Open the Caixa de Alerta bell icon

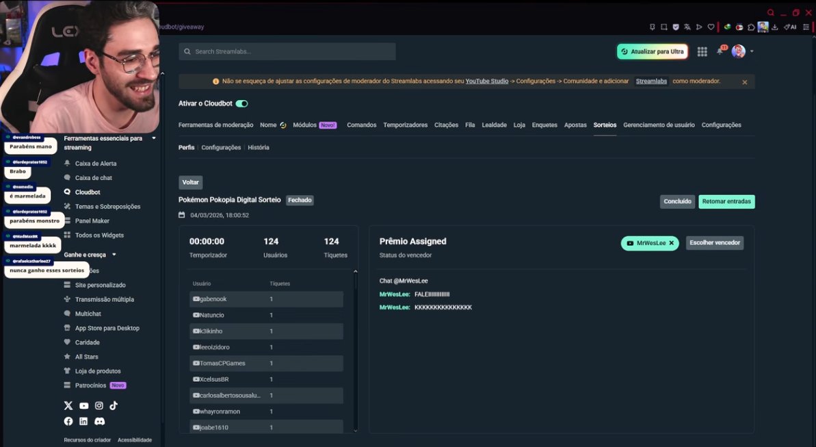coord(67,163)
